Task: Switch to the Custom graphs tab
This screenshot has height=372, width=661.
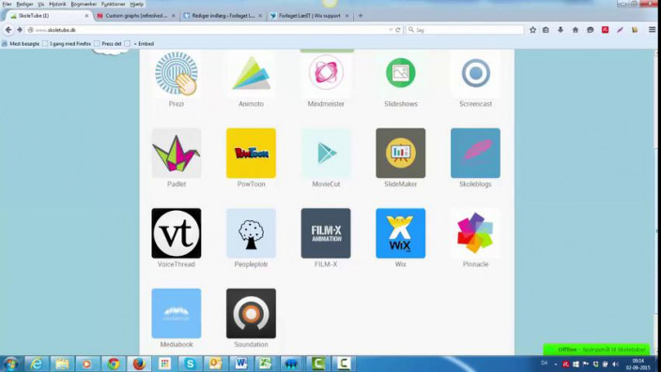Action: pos(136,16)
